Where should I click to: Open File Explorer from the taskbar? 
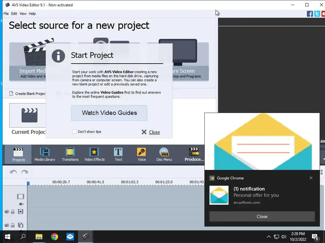pos(39,237)
